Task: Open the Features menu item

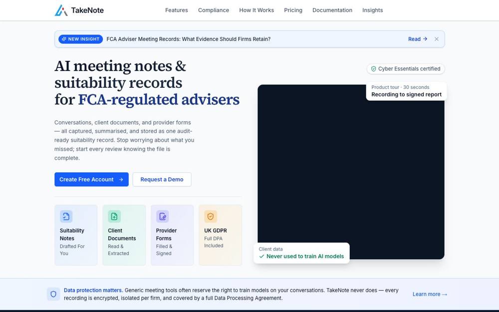Action: tap(176, 10)
